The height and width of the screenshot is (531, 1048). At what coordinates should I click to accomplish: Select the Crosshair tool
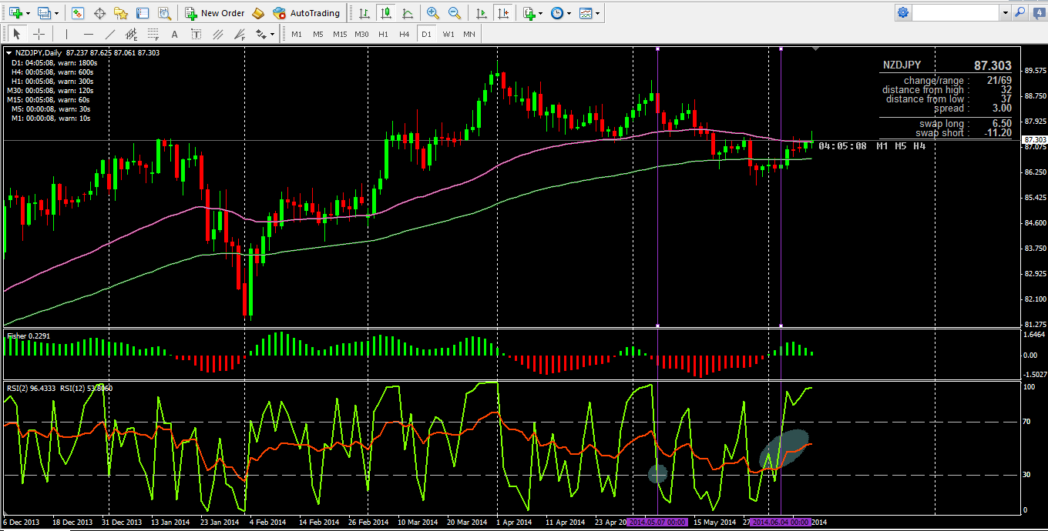point(39,34)
